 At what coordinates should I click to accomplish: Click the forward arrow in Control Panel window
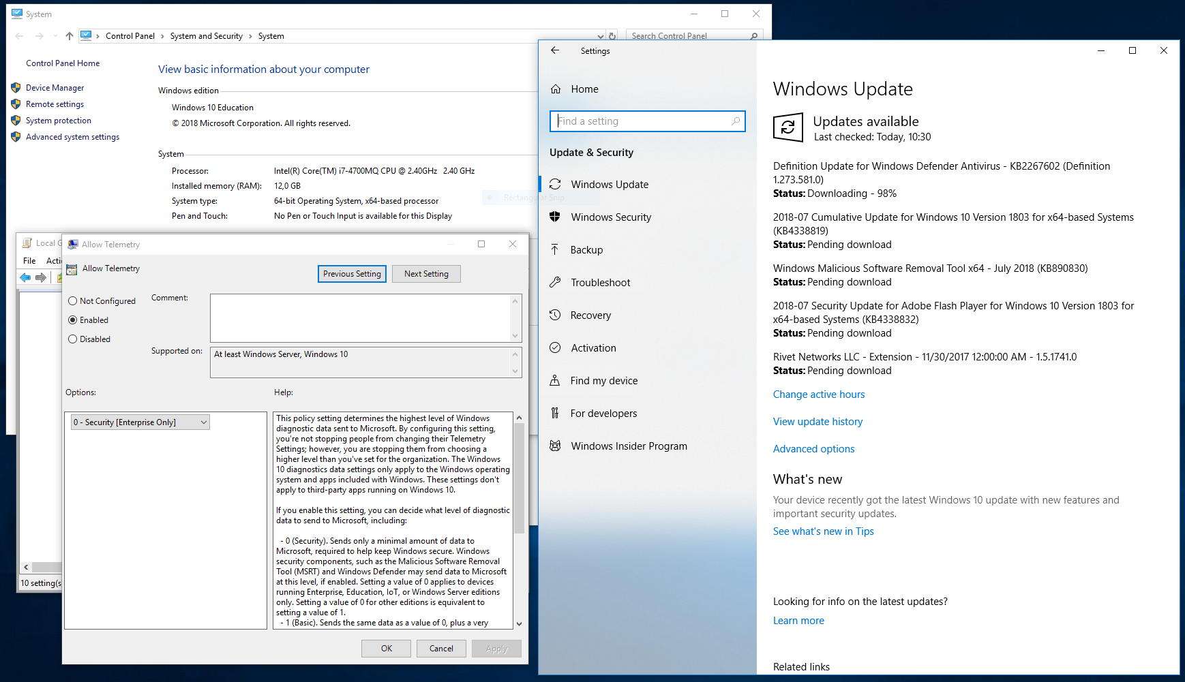click(x=39, y=36)
